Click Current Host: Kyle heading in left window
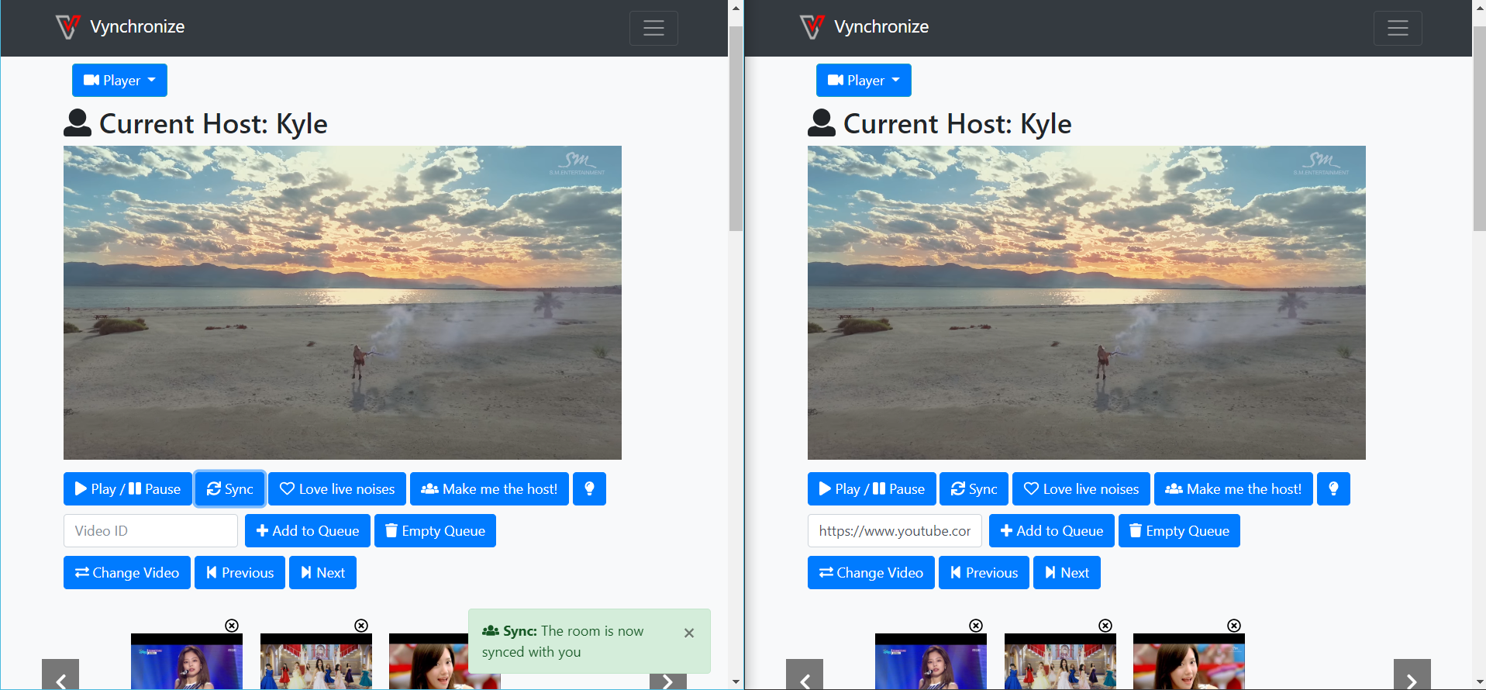Screen dimensions: 1486x690 click(x=195, y=123)
